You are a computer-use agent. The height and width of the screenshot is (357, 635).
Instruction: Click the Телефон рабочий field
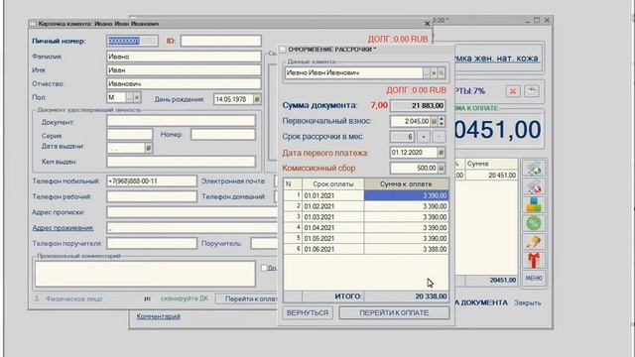pos(152,196)
